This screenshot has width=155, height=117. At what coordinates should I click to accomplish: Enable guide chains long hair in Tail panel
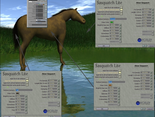tap(27, 85)
